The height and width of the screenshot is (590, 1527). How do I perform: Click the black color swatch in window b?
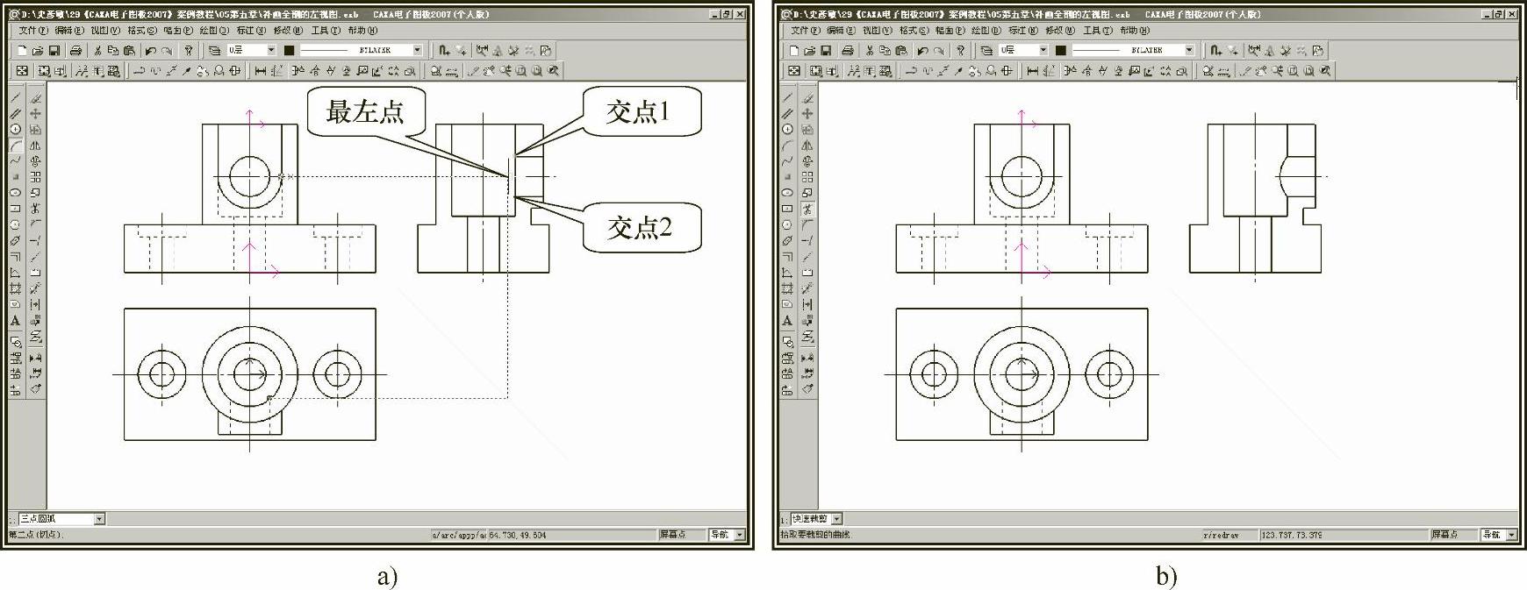tap(1061, 51)
